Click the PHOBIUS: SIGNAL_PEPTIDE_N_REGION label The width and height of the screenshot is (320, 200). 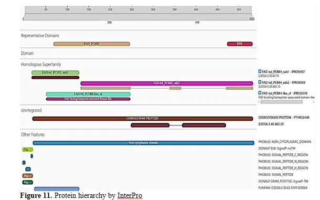tap(283, 161)
